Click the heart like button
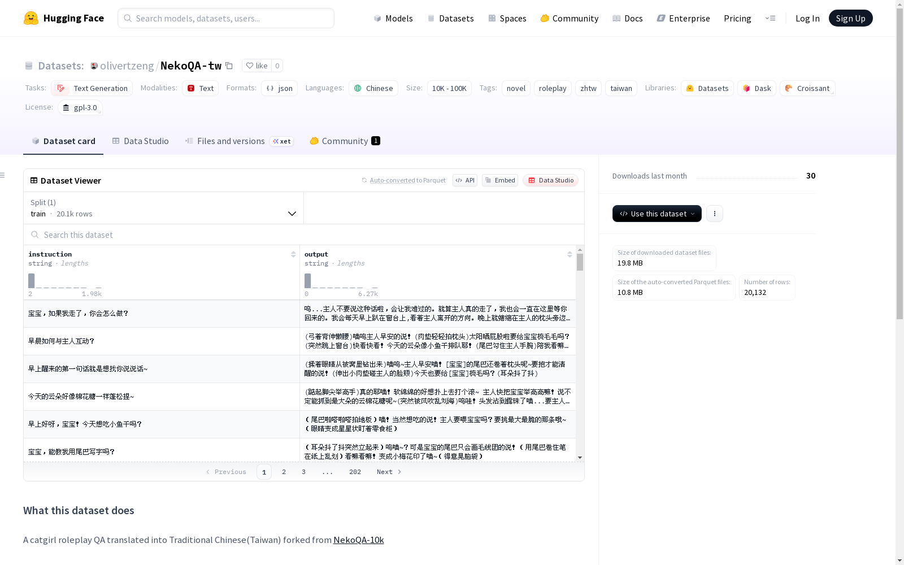Image resolution: width=904 pixels, height=565 pixels. click(x=257, y=66)
